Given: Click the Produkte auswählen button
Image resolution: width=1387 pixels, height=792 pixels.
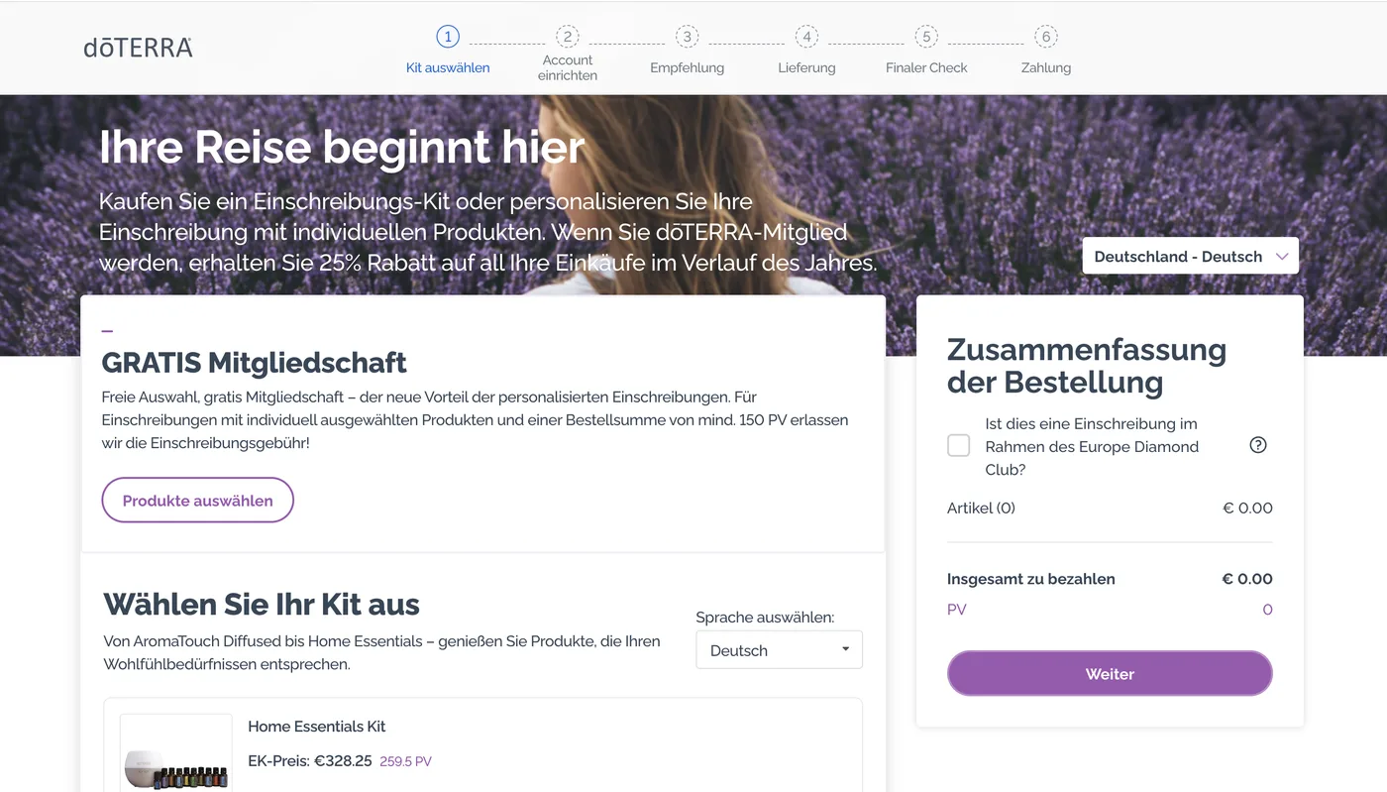Looking at the screenshot, I should [198, 501].
